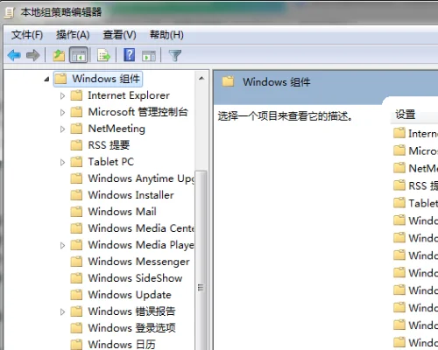Toggle the show/hide console tree icon
Screen dimensions: 438x350
[79, 55]
